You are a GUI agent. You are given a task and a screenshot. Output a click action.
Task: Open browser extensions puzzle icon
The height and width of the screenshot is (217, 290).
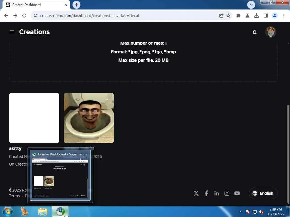click(238, 16)
